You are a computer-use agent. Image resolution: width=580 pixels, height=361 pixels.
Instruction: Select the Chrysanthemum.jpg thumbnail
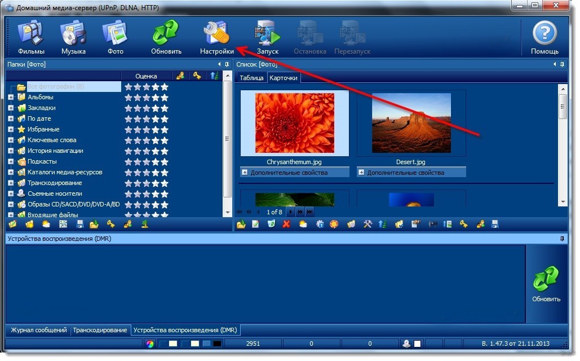coord(294,123)
